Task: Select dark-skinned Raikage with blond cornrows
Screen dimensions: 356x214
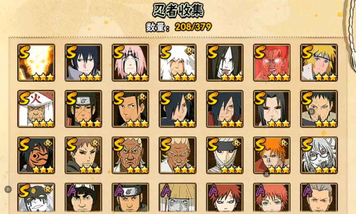Action: tap(130, 155)
